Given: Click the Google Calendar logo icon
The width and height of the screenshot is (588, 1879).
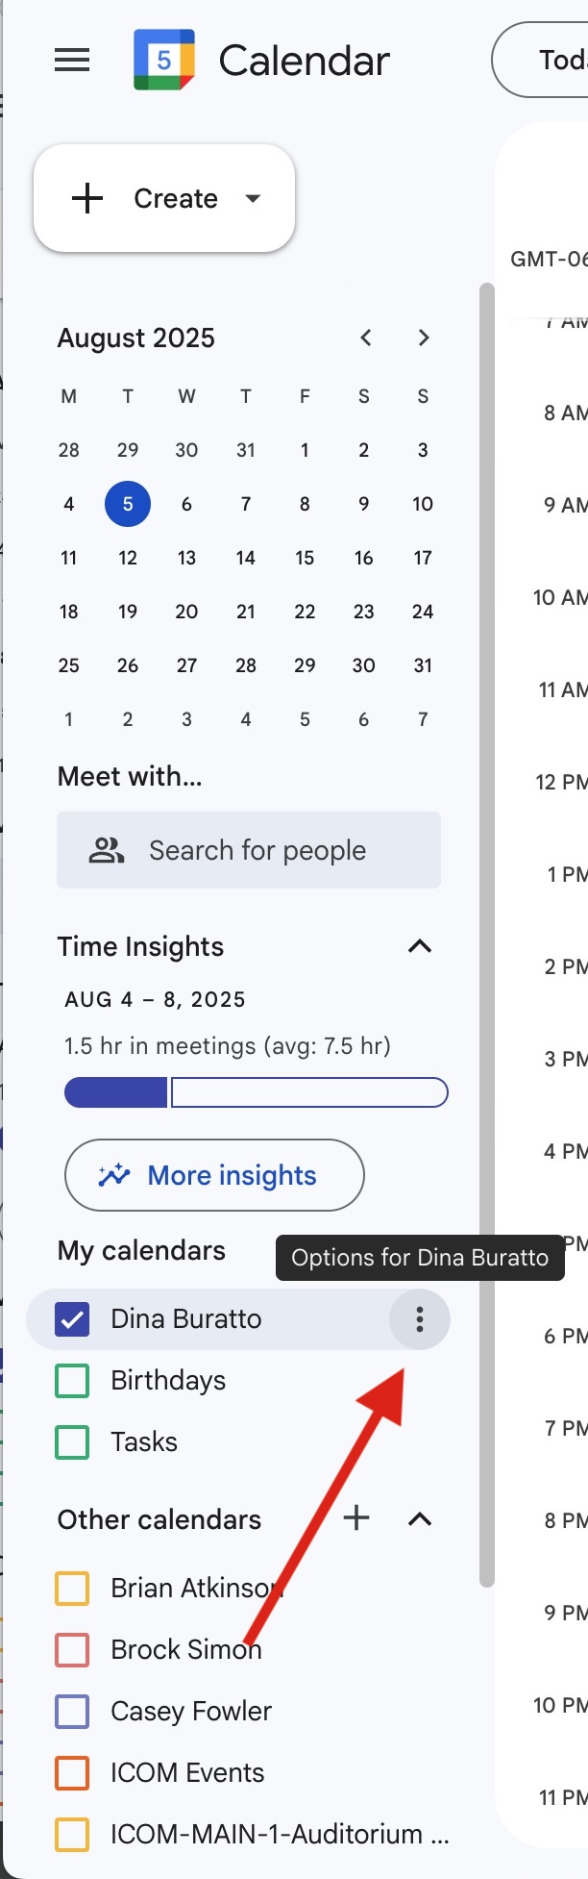Looking at the screenshot, I should (x=163, y=61).
